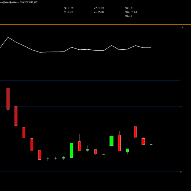Click the price axis label 0
191x191 pixels.
(x=181, y=172)
